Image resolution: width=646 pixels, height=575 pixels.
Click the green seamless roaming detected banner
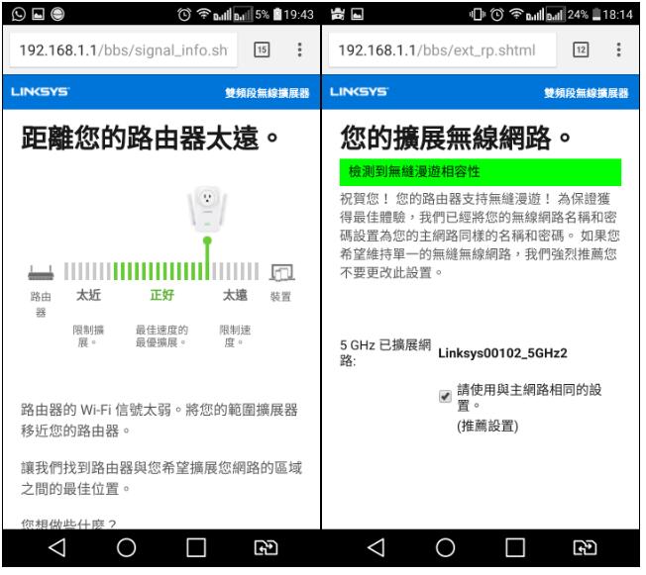tap(483, 173)
